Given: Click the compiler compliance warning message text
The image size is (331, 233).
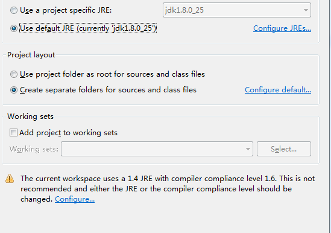Looking at the screenshot, I should (x=168, y=188).
